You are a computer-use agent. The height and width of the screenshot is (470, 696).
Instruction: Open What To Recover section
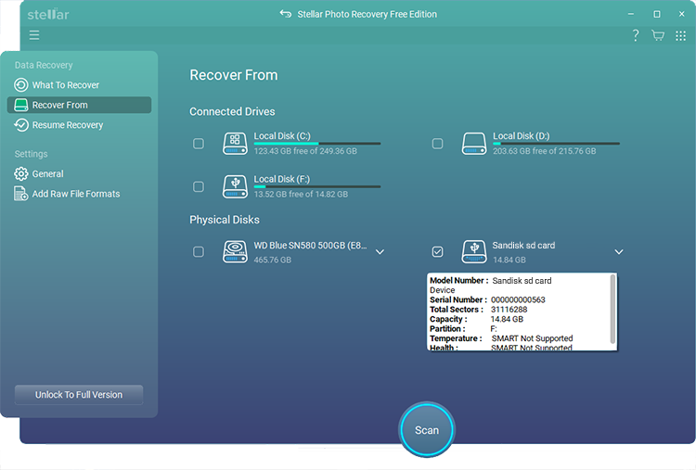click(79, 84)
